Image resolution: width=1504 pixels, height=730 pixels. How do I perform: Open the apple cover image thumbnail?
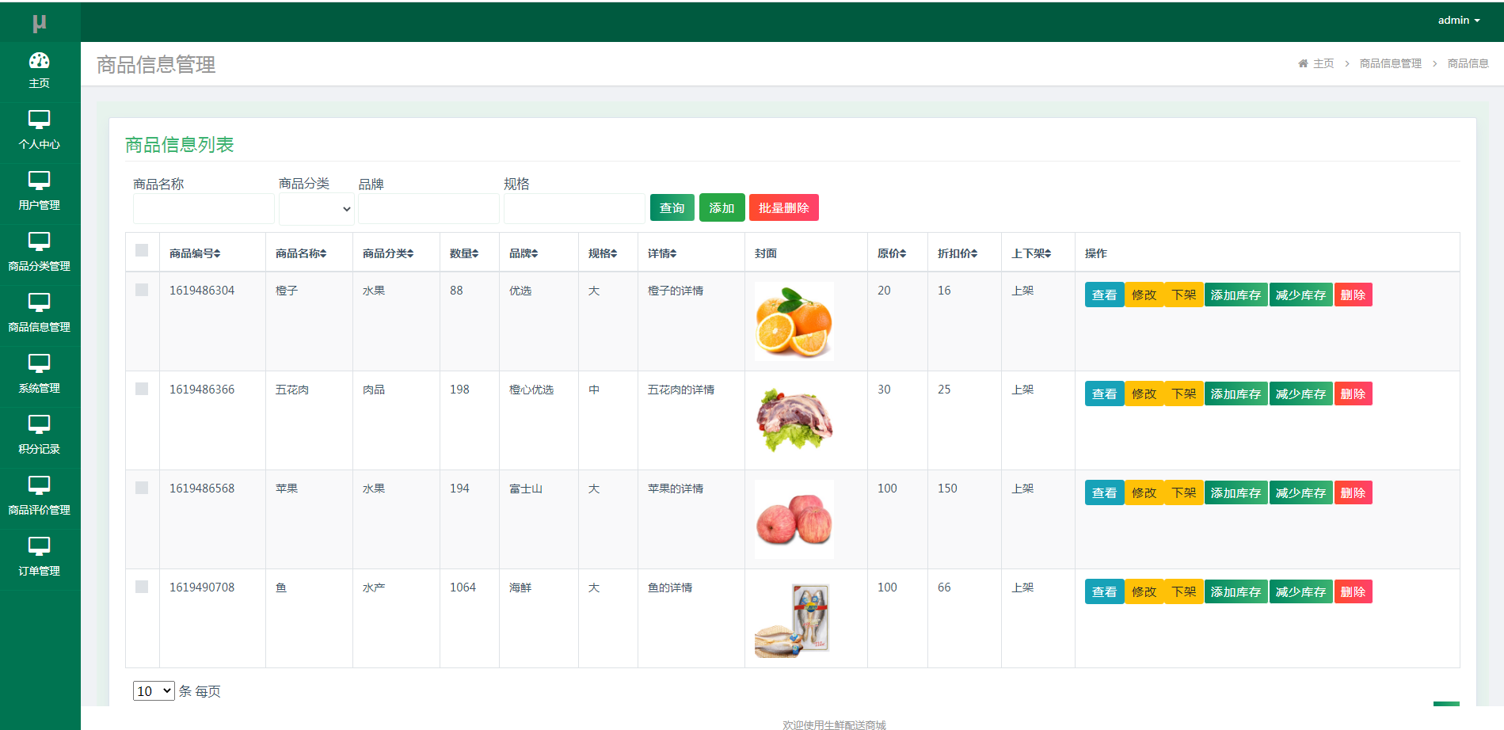(794, 519)
